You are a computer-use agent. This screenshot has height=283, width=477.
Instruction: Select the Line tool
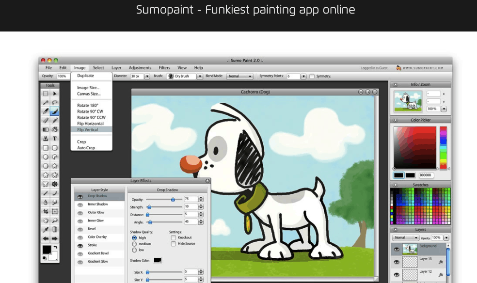click(46, 193)
